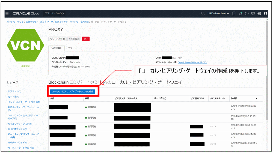Click the タグの追加 button
Viewport: 273px width, 153px height.
coord(74,39)
